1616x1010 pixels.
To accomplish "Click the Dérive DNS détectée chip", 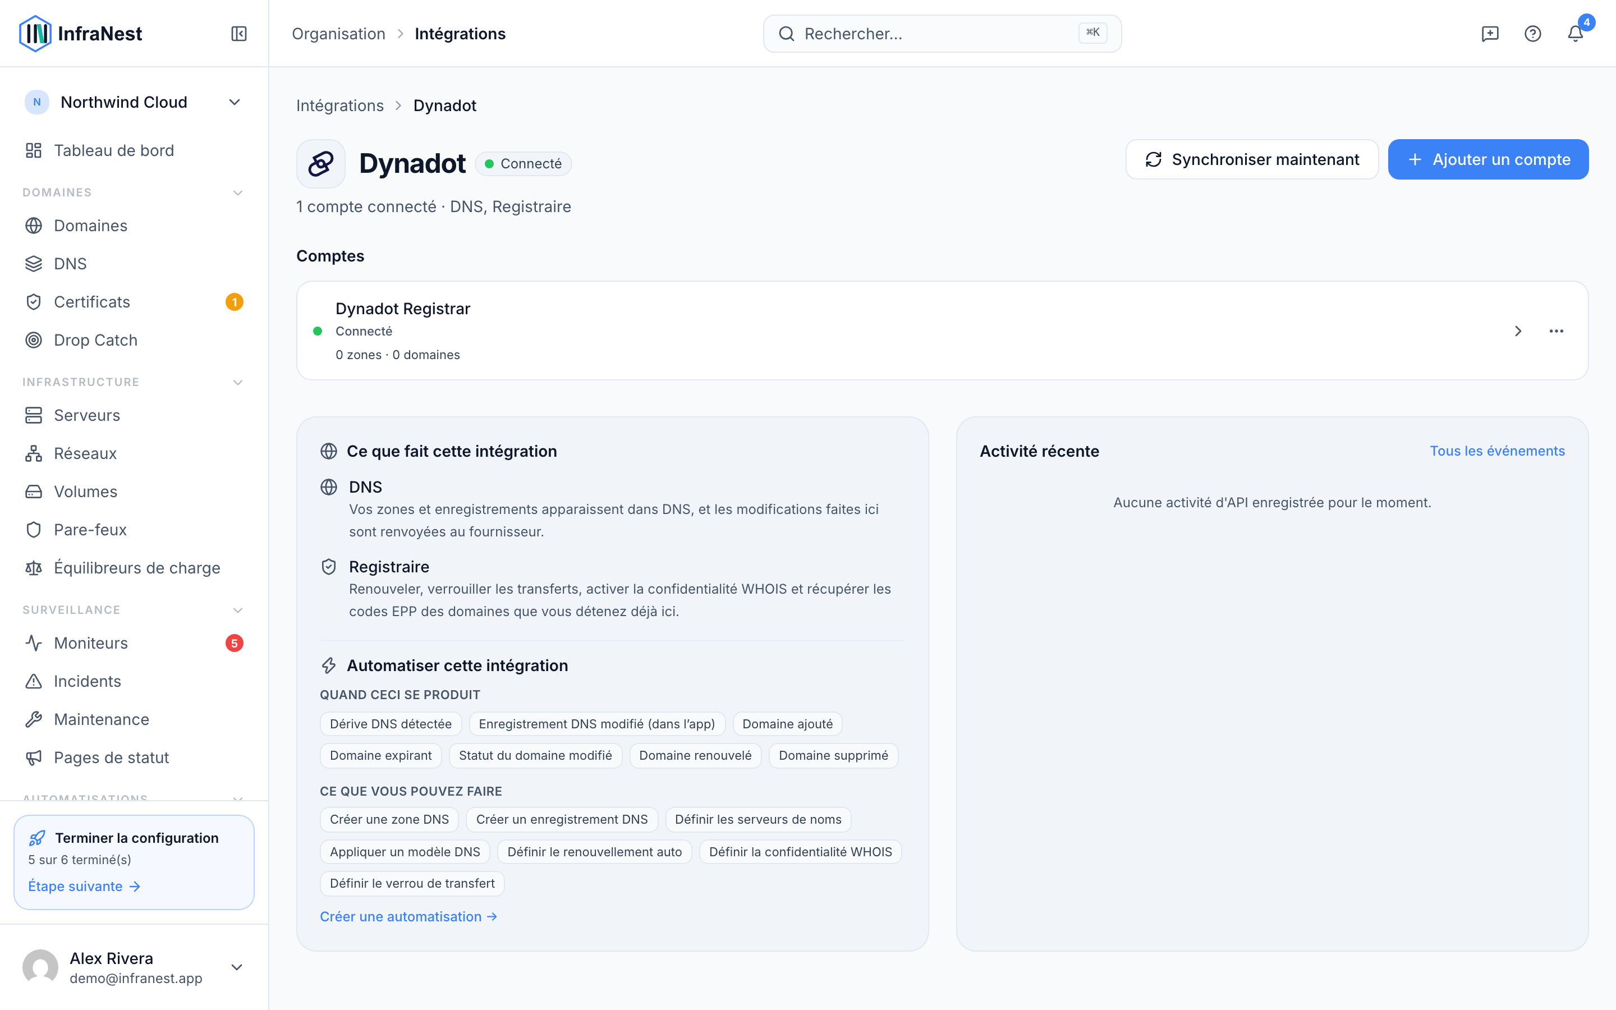I will [x=391, y=724].
